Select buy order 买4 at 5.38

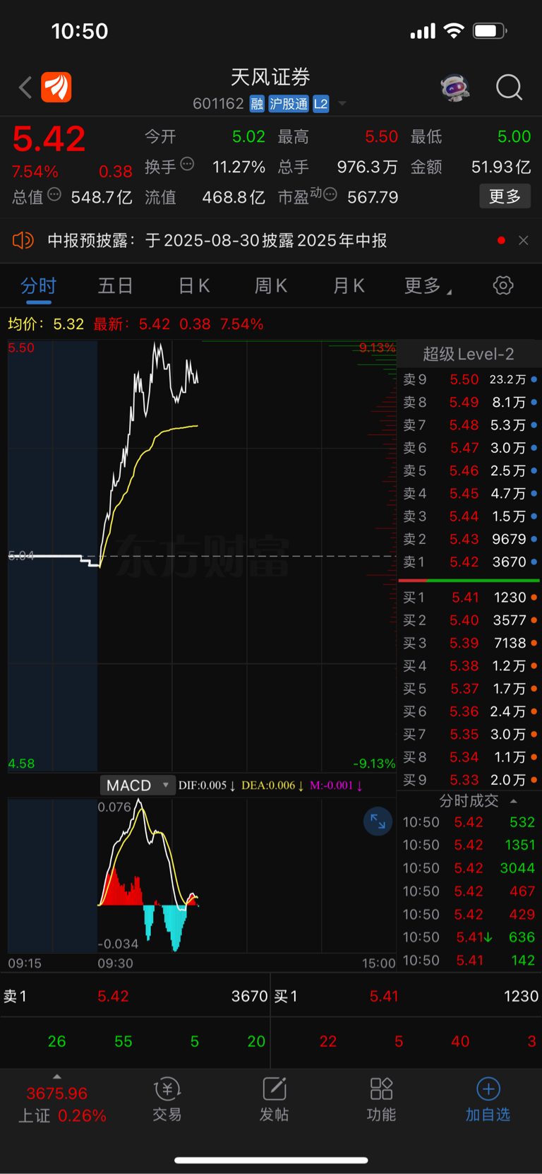point(470,665)
